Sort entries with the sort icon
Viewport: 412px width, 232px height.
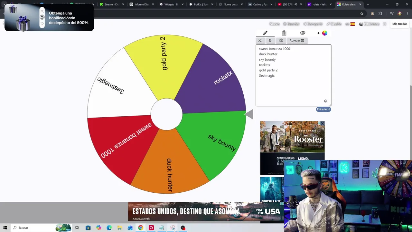point(270,40)
